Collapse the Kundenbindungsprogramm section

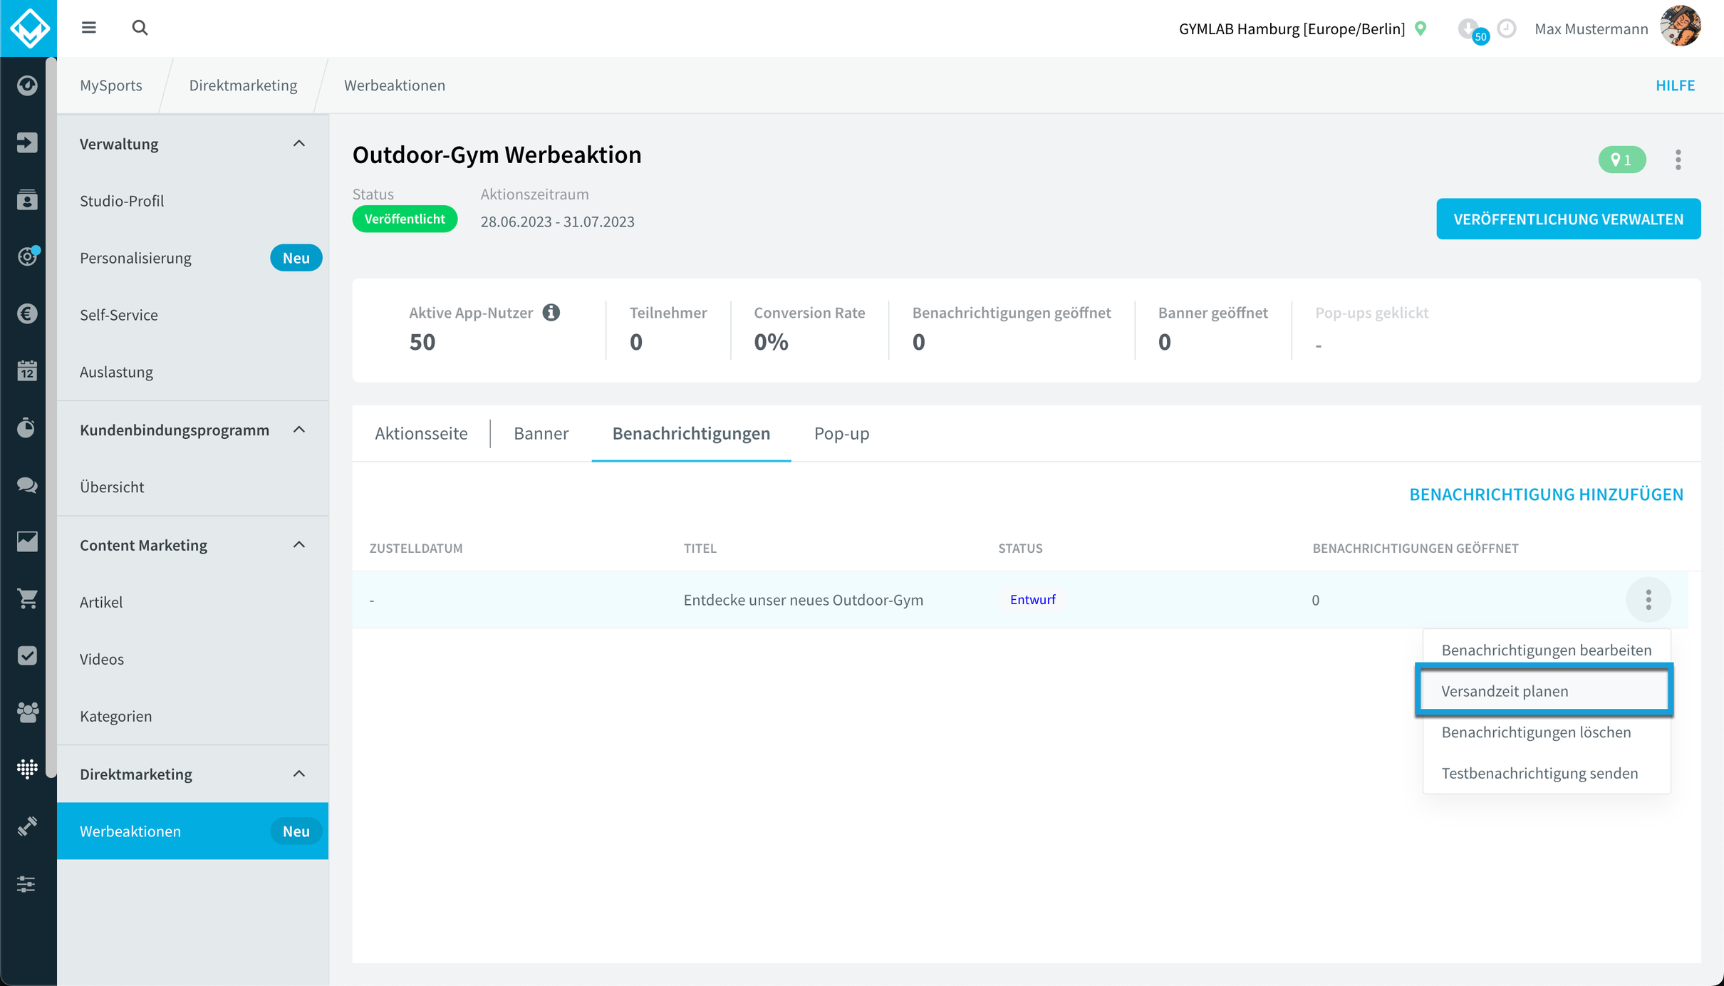pos(299,430)
